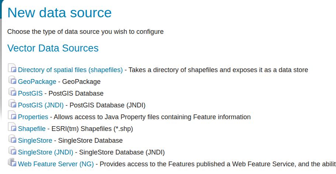The height and width of the screenshot is (174, 336).
Task: Click the Shapefile data source icon
Action: (x=12, y=127)
